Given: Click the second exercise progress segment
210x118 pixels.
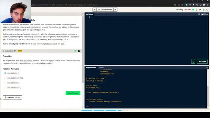Looking at the screenshot, I should 99,110.
